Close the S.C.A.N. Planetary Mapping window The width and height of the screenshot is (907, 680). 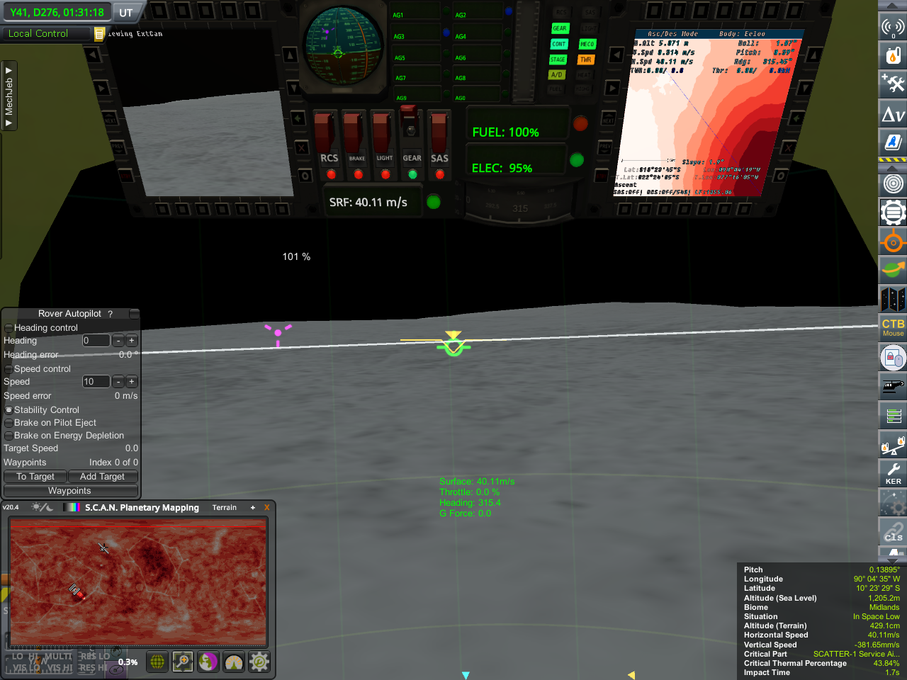point(266,507)
